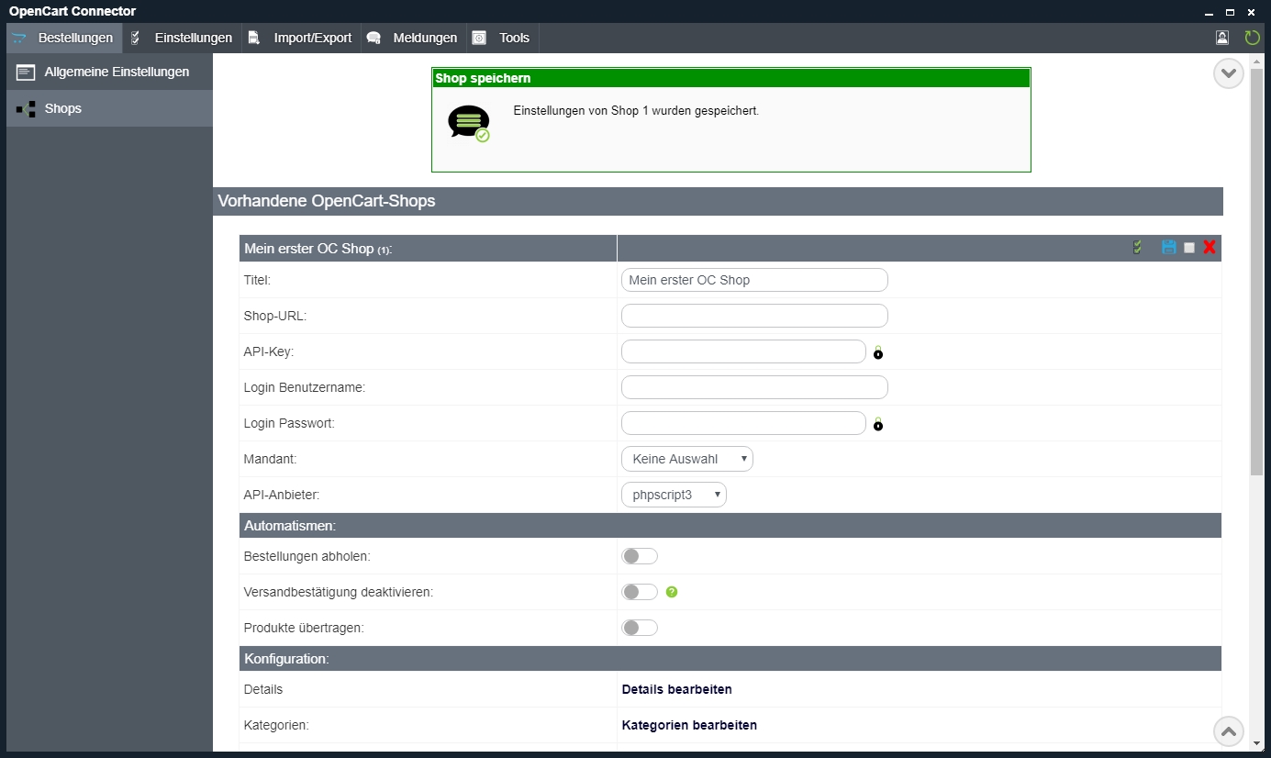Focus the Titel input field

pos(754,280)
